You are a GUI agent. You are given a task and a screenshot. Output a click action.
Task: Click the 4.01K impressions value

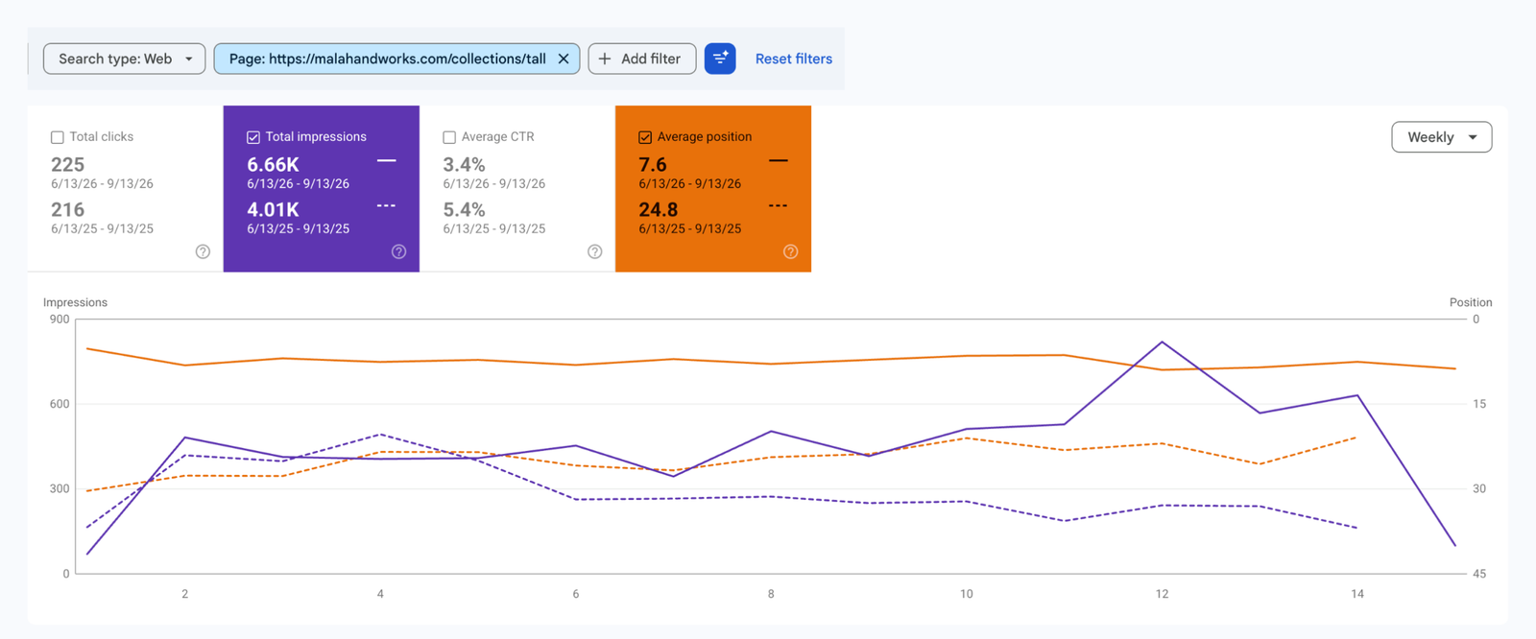(x=274, y=209)
